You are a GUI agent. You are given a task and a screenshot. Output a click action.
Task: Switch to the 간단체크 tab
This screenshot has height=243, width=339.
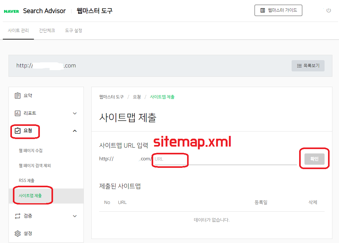click(47, 30)
